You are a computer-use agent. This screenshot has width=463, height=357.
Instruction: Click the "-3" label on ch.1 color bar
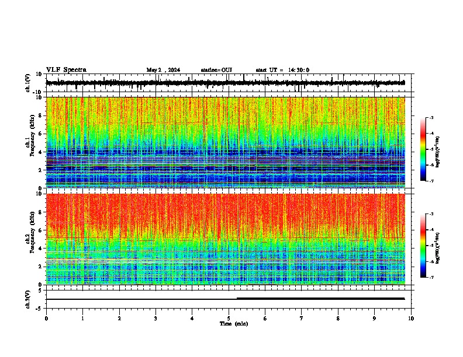(431, 117)
